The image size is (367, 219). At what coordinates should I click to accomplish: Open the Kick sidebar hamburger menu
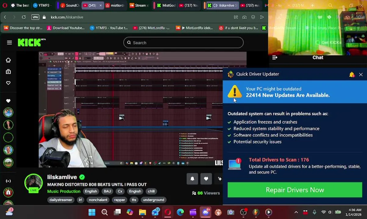point(9,43)
